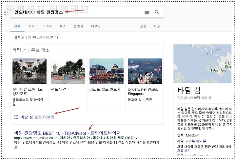Click the Batam map image
Image resolution: width=236 pixels, height=160 pixels.
click(x=203, y=63)
